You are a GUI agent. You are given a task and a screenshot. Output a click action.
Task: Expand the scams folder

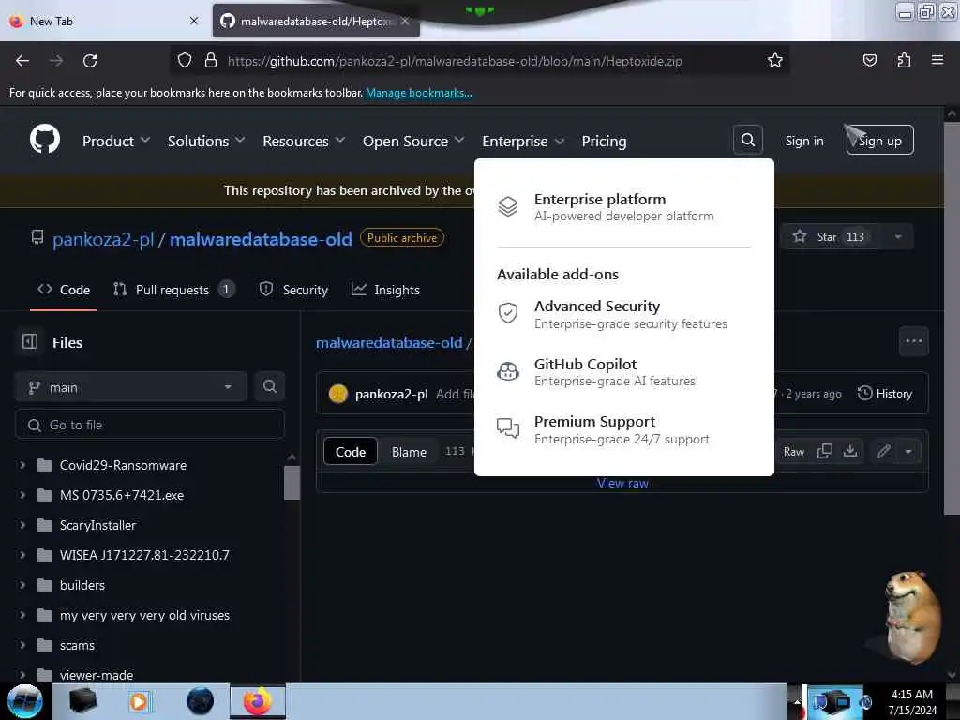[x=22, y=645]
